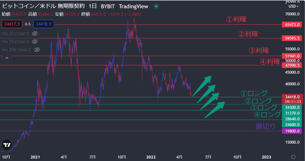The height and width of the screenshot is (161, 305).
Task: Select the ④ロング annotation text
Action: pyautogui.click(x=268, y=115)
